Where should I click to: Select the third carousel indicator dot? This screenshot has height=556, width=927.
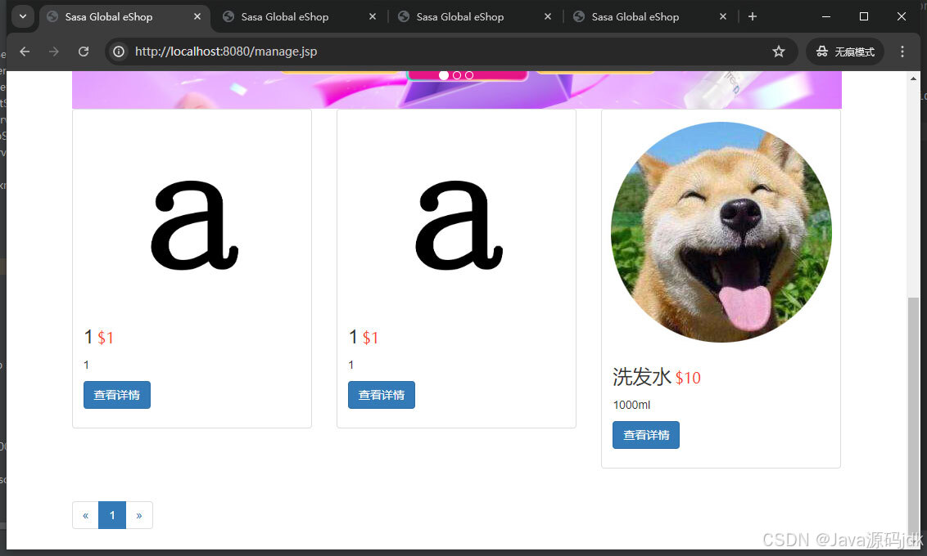tap(468, 74)
